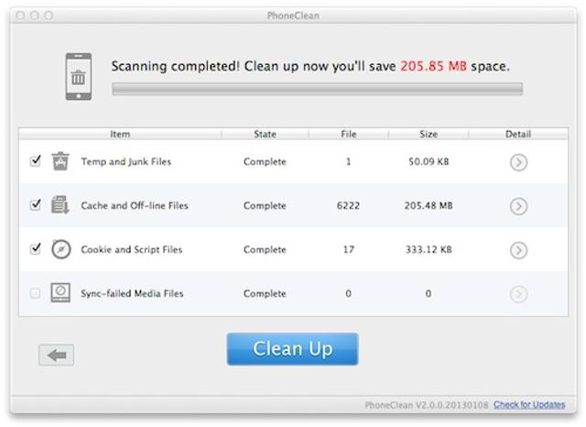Image resolution: width=586 pixels, height=427 pixels.
Task: Click the Cache and Off-line Files icon
Action: (60, 205)
